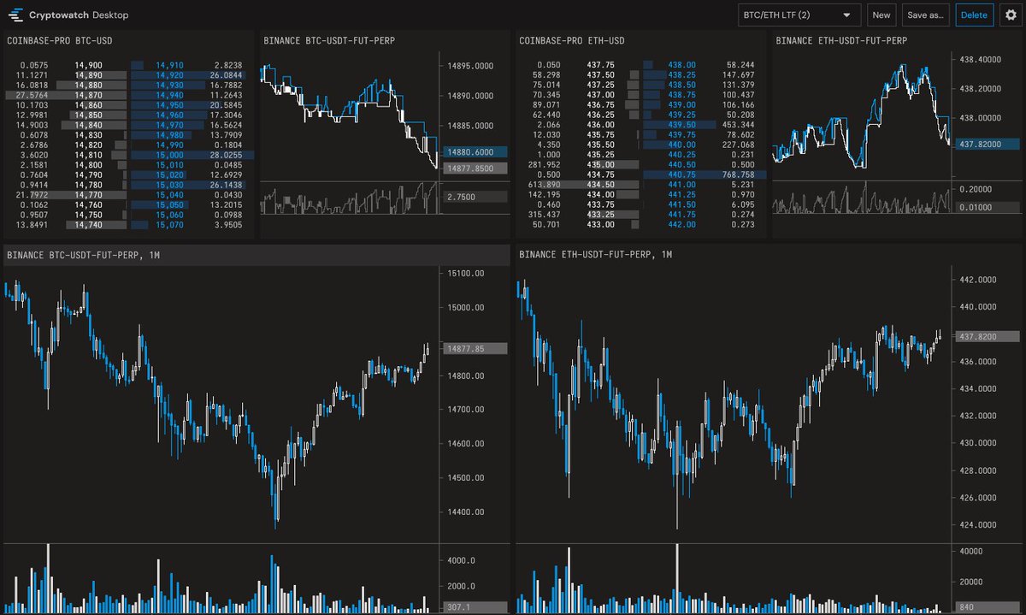Click the 14880.6000 blue price label
This screenshot has width=1026, height=615.
[x=475, y=151]
